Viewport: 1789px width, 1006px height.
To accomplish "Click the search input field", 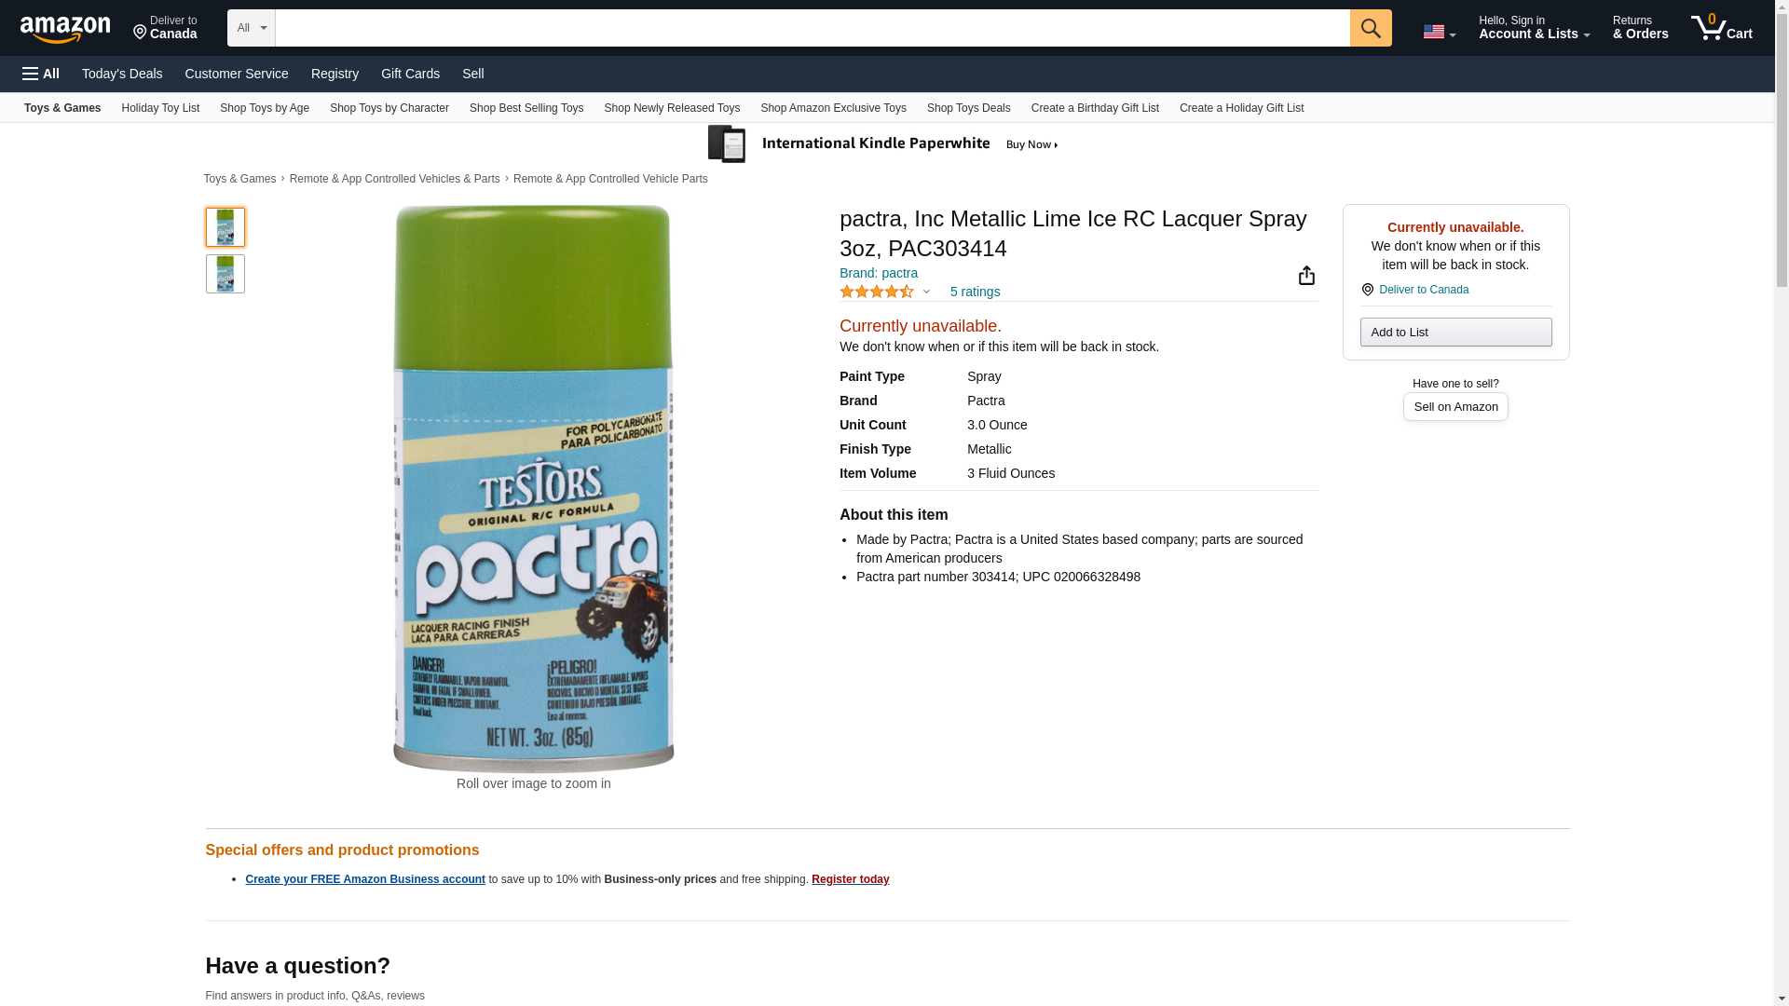I will coord(812,28).
